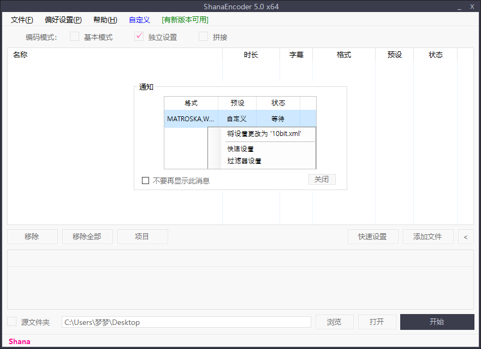Enable the 拼接 mode checkbox
The image size is (481, 349).
[x=203, y=37]
